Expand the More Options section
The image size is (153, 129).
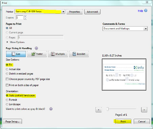[7, 42]
